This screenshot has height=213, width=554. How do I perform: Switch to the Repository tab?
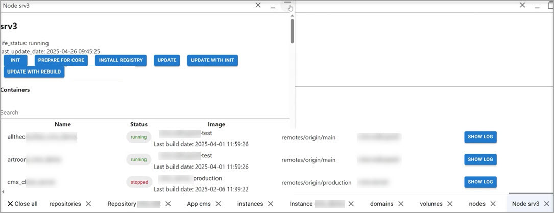(x=134, y=204)
